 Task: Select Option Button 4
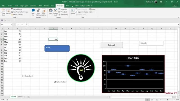(x=55, y=82)
